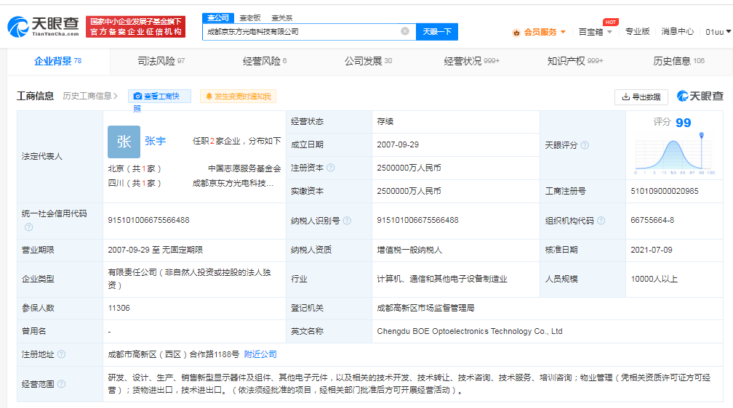Switch to the 经营状况 tab
The height and width of the screenshot is (408, 733).
(472, 61)
